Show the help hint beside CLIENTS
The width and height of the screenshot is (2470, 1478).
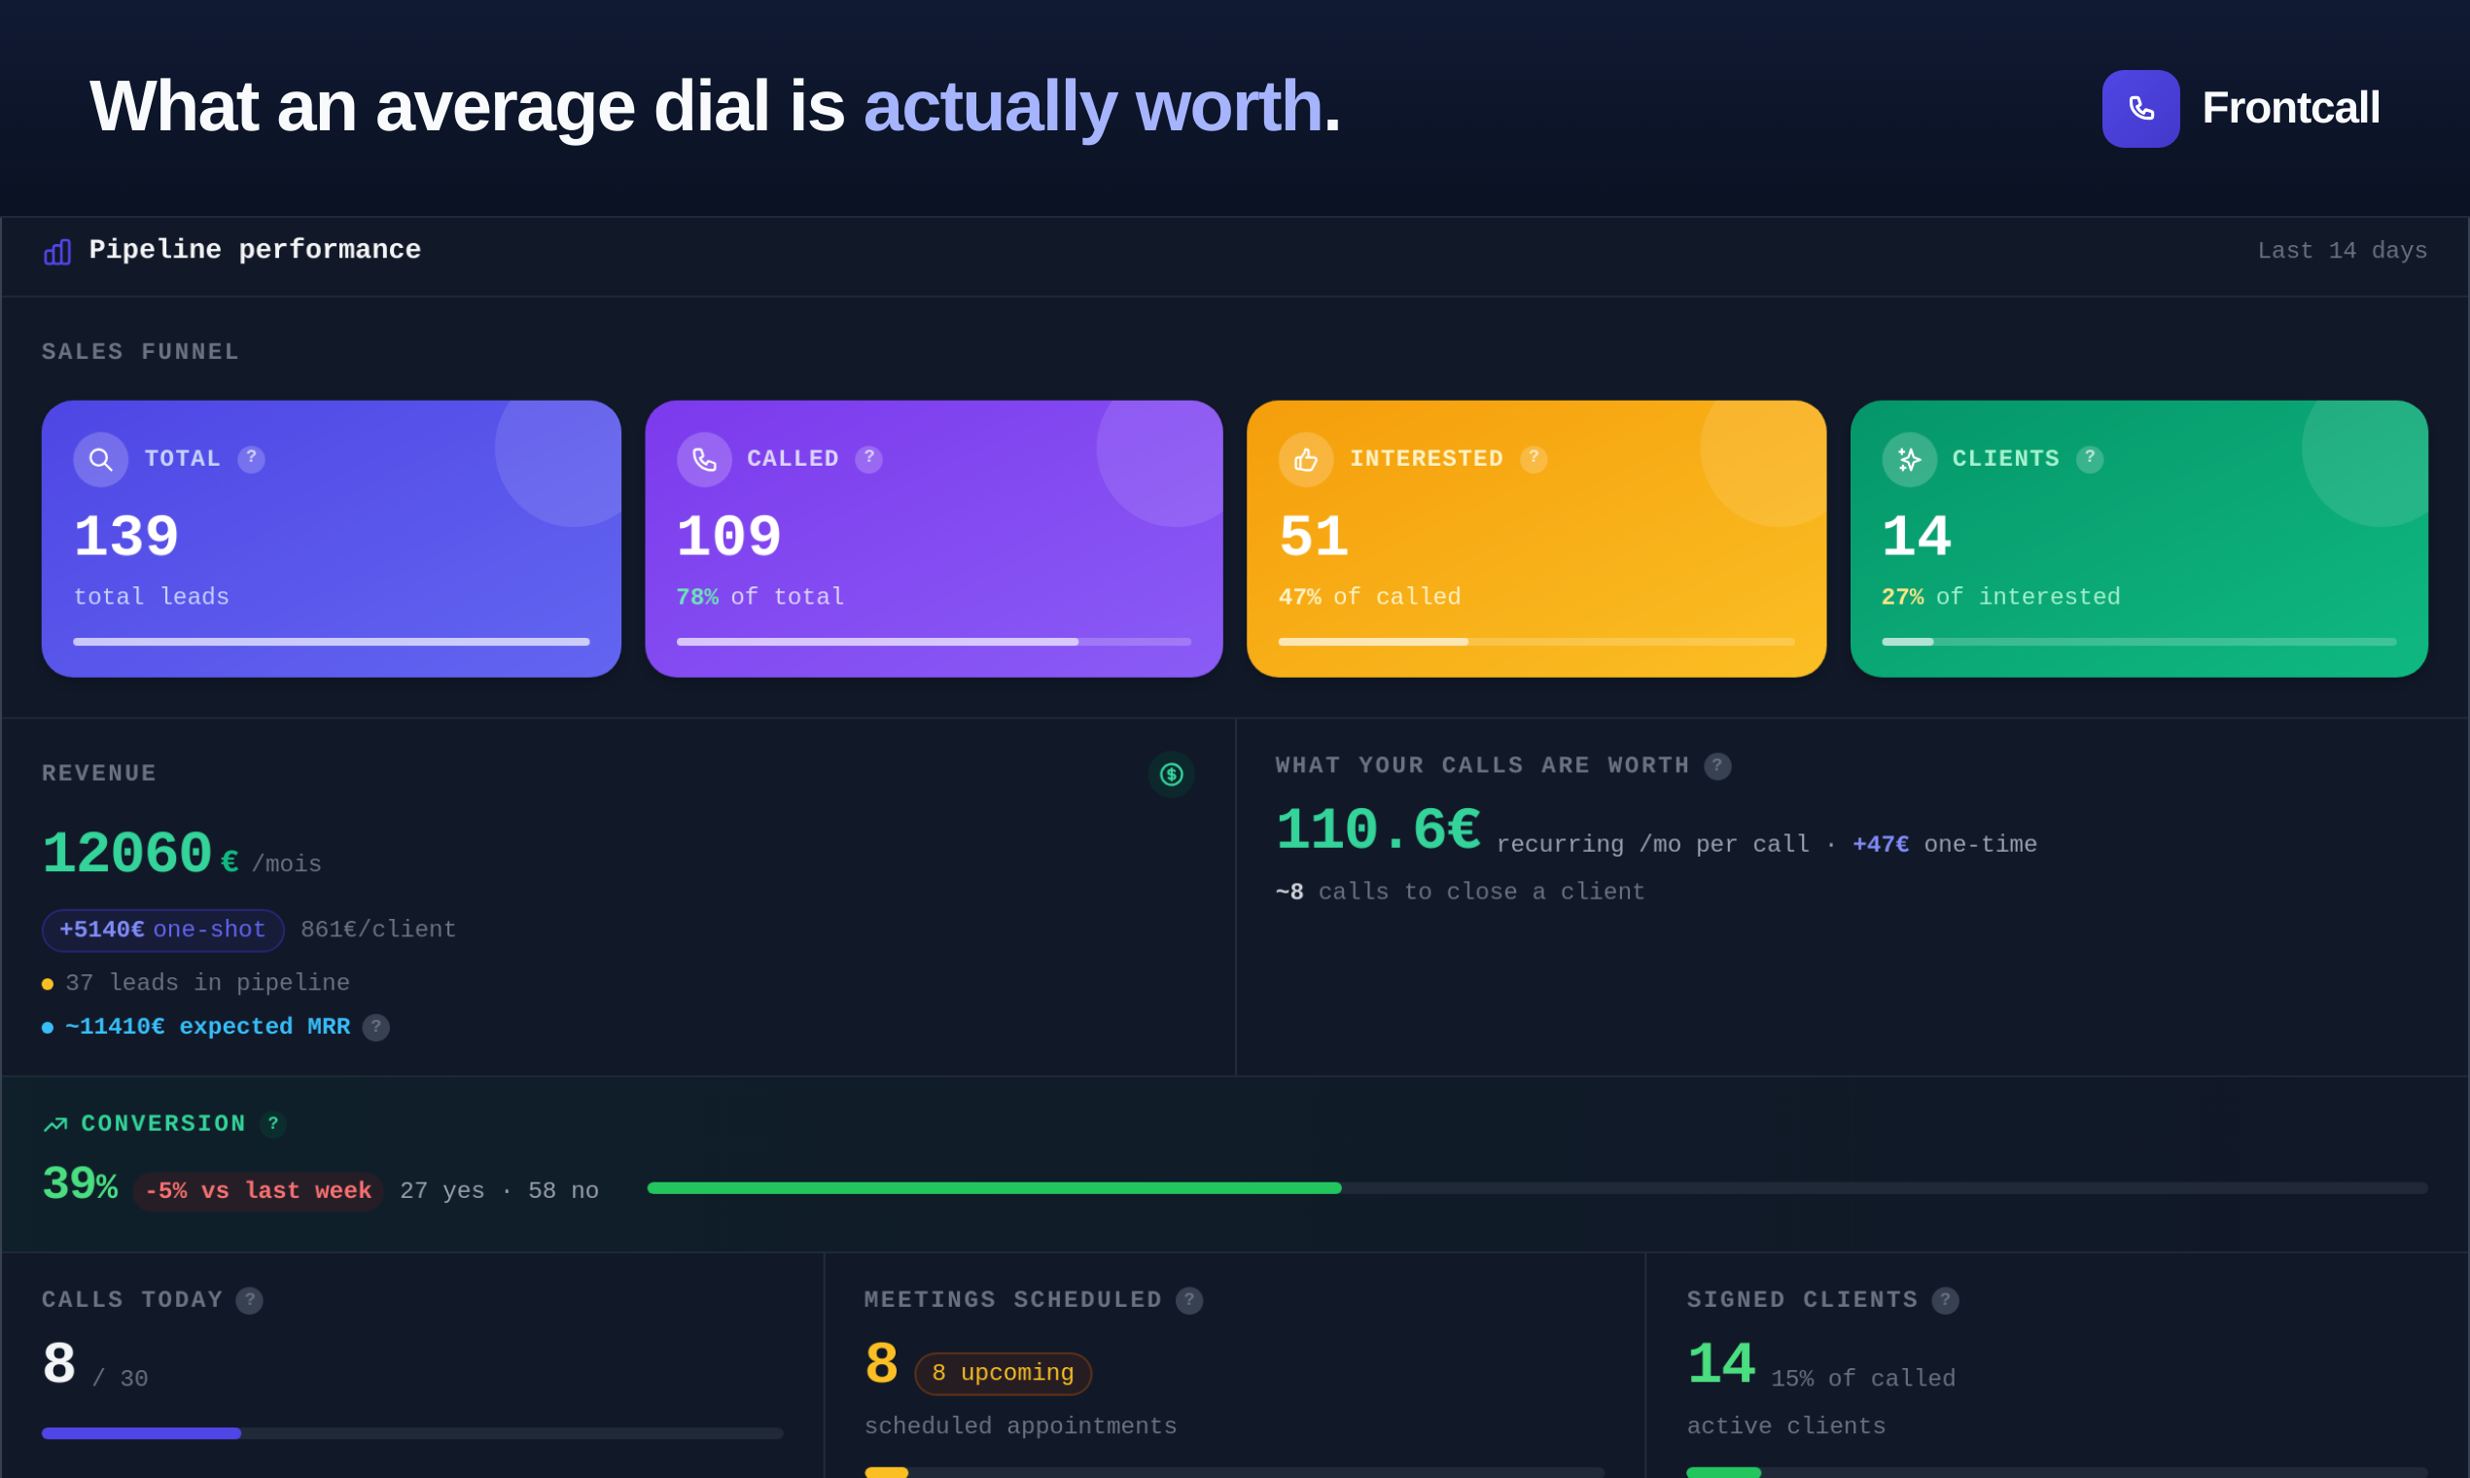pyautogui.click(x=2090, y=459)
